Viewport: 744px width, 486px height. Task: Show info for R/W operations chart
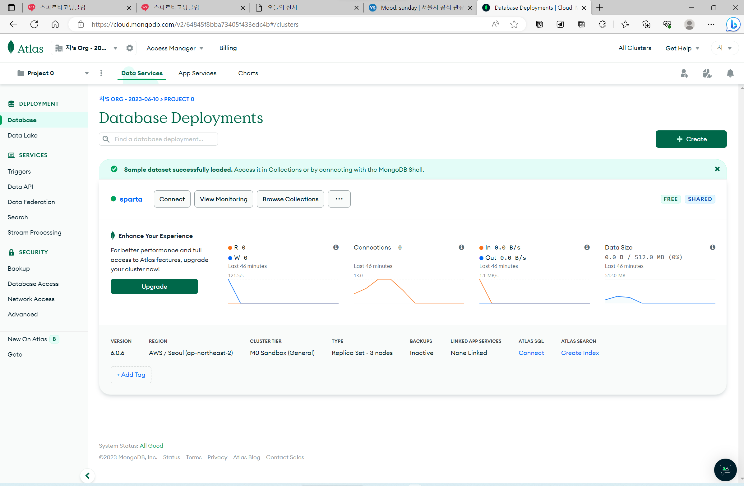(336, 247)
